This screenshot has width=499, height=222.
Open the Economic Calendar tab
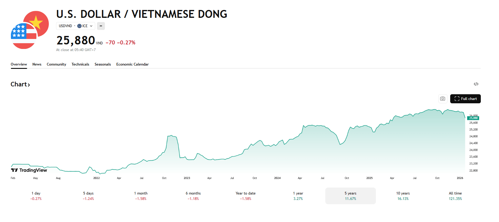point(132,64)
